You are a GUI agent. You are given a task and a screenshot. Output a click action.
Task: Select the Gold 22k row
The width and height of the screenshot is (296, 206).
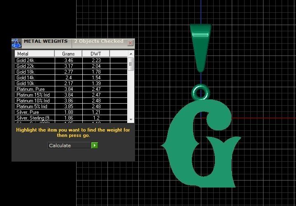(x=71, y=66)
